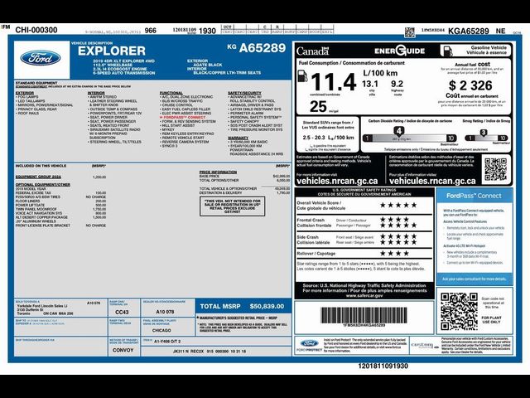Click the gasoline vehicle pump icon
This screenshot has height=398, width=530.
(446, 51)
